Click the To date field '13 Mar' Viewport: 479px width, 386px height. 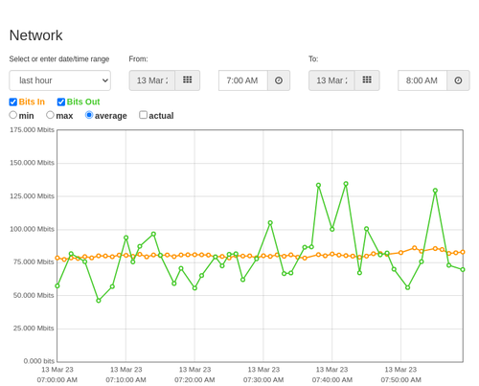pos(331,80)
